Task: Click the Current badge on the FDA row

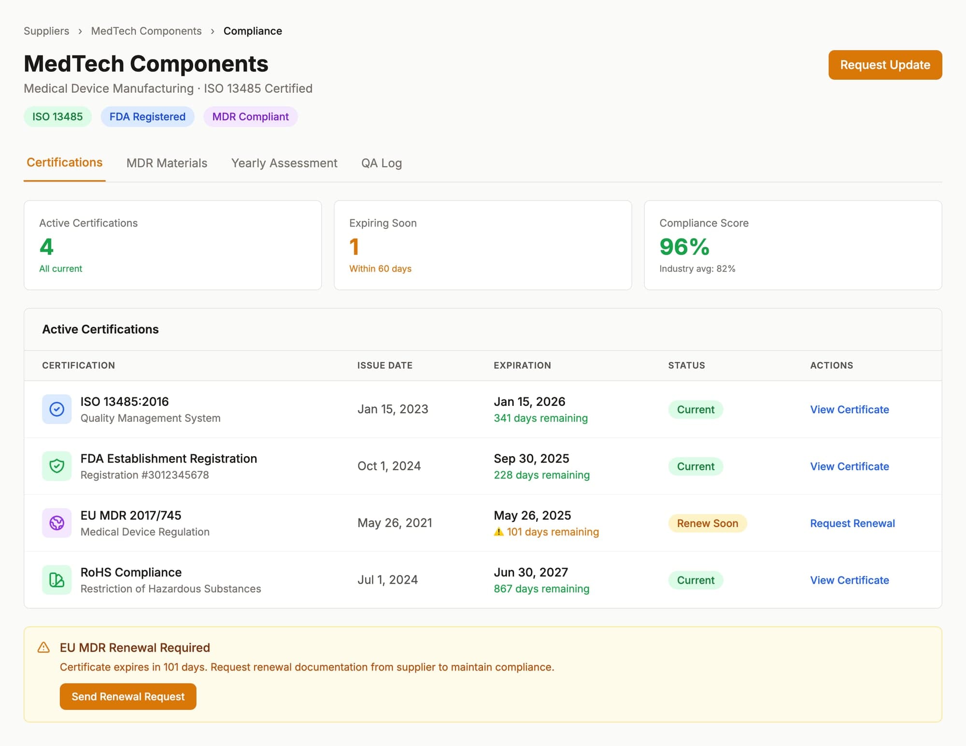Action: (696, 466)
